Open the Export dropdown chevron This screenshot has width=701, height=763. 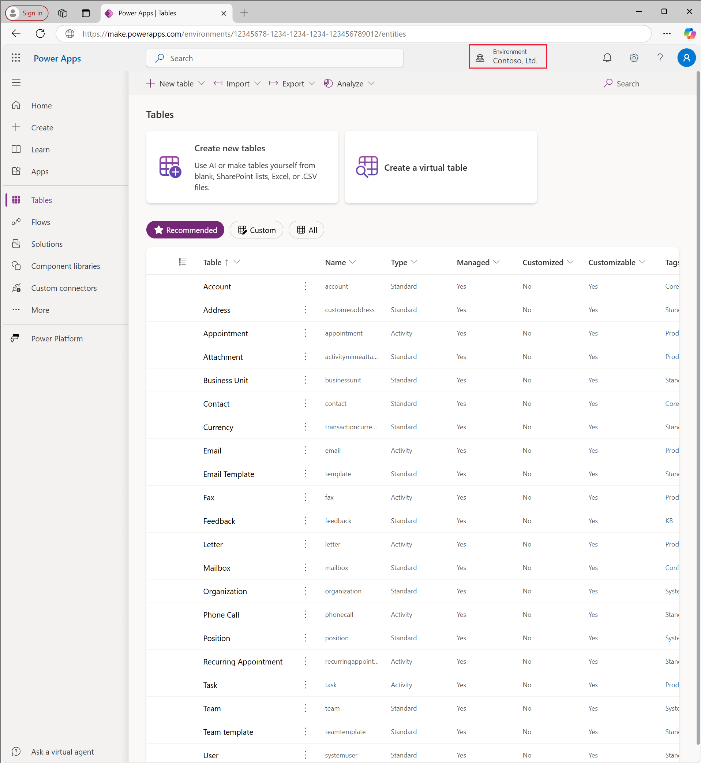(x=312, y=84)
